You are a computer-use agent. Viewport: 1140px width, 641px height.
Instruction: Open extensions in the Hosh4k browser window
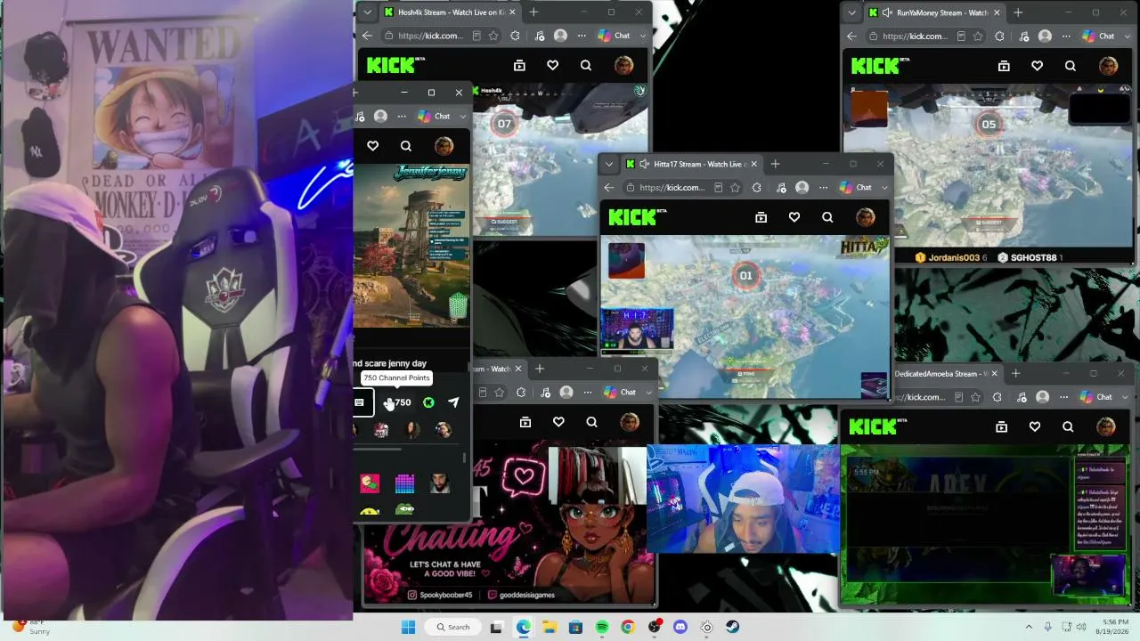click(x=515, y=36)
